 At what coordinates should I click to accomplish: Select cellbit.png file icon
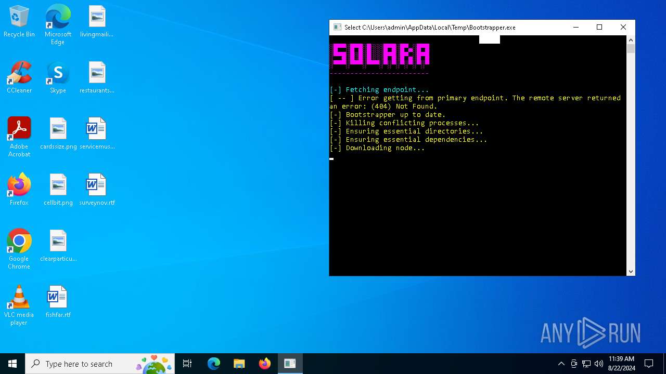click(58, 190)
